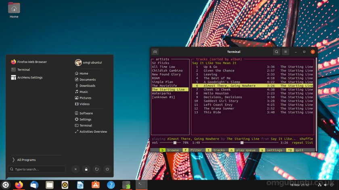
Task: Click the network icon in the system tray
Action: [x=320, y=185]
